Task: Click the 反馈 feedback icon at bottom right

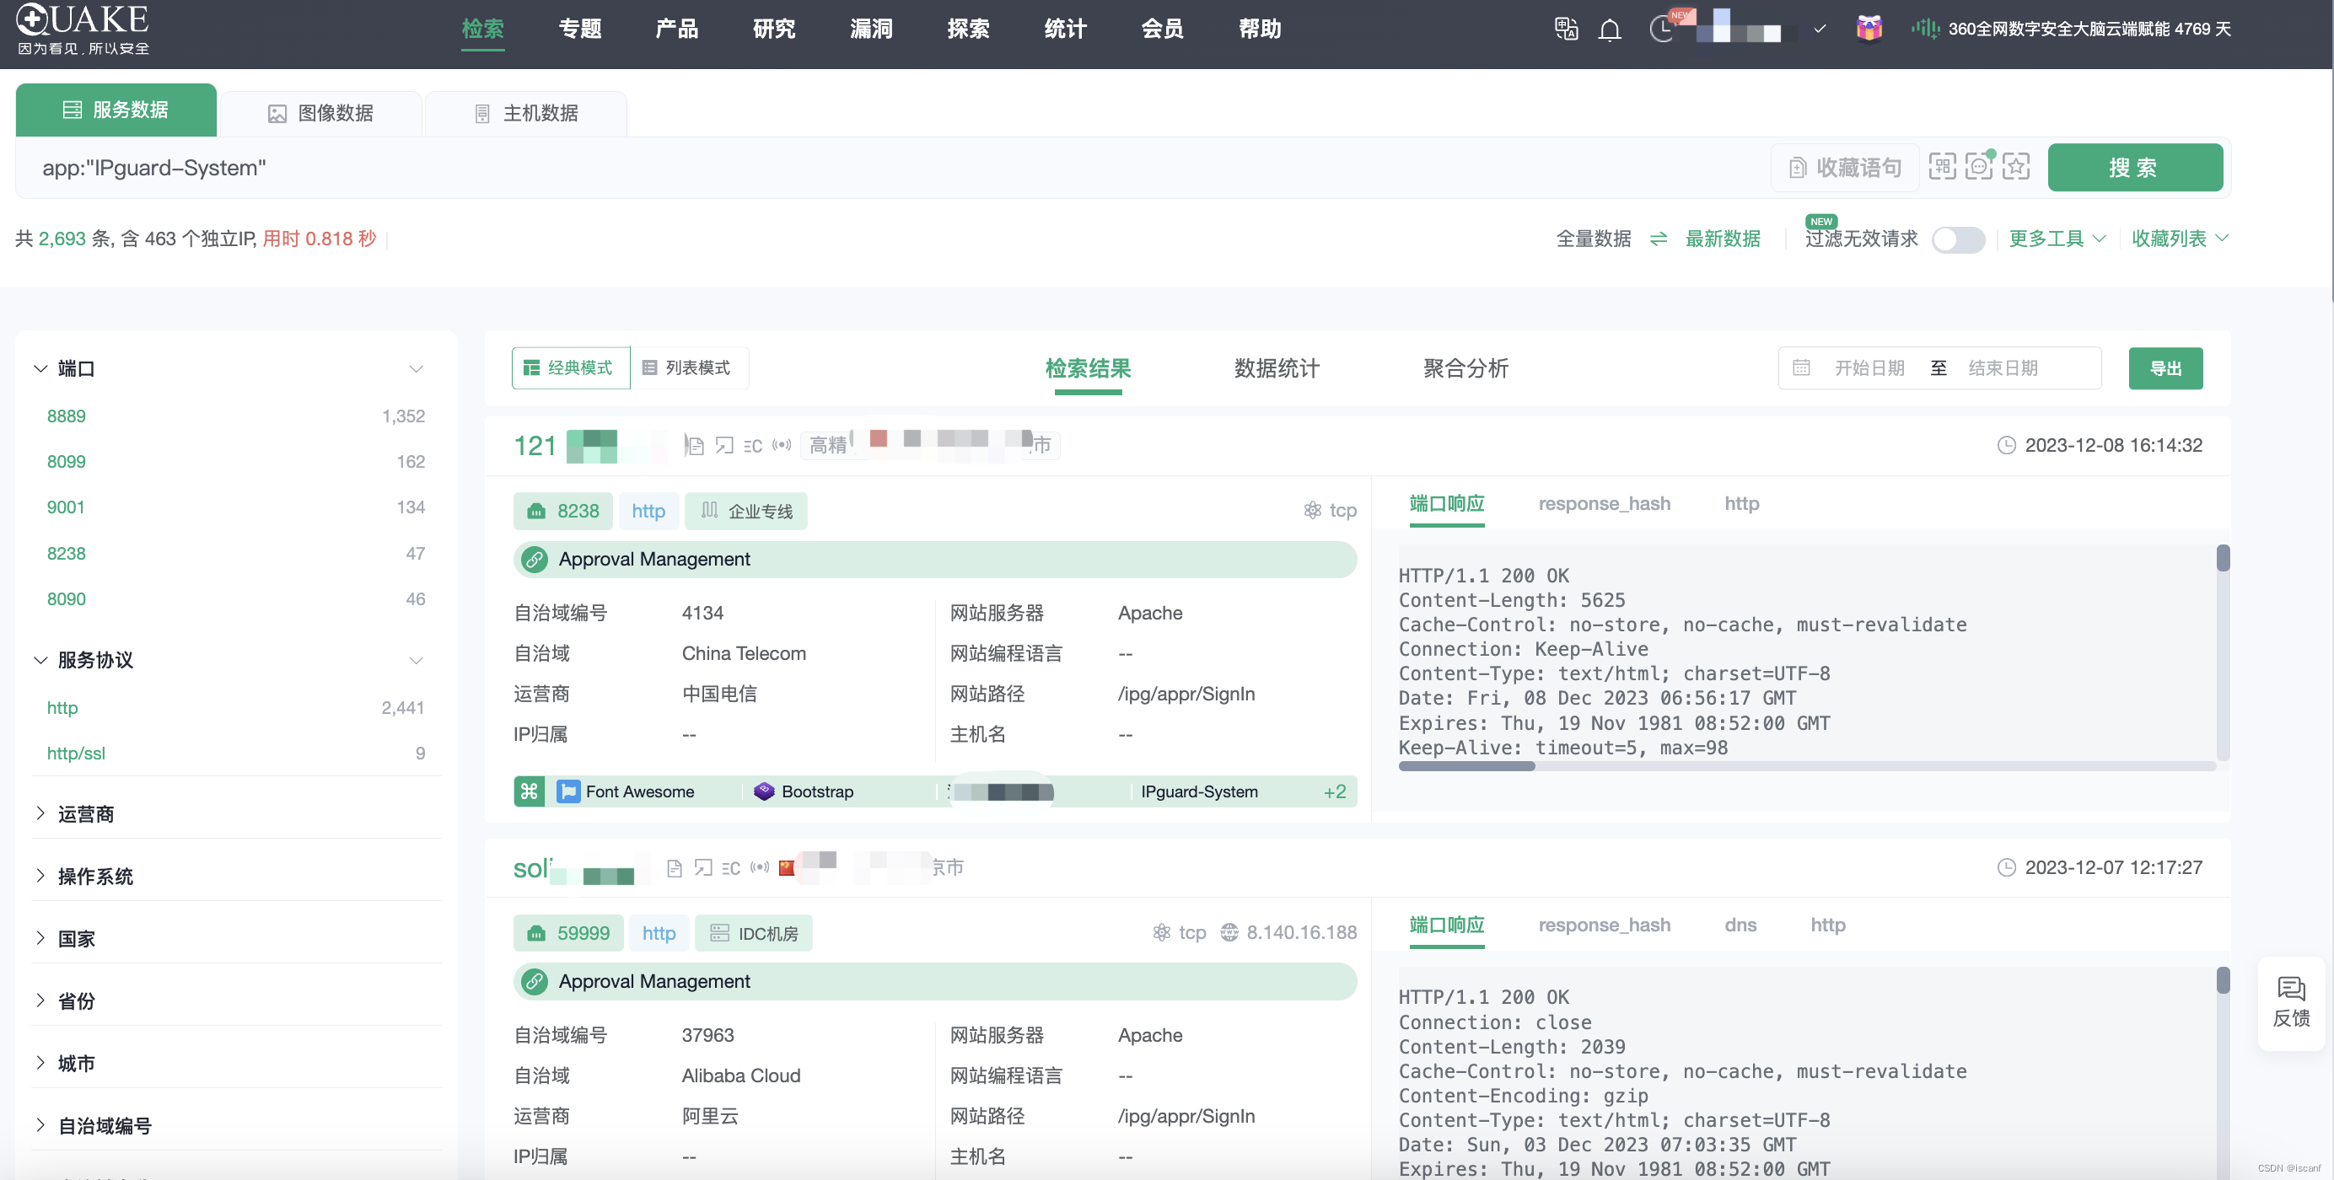Action: coord(2293,1003)
